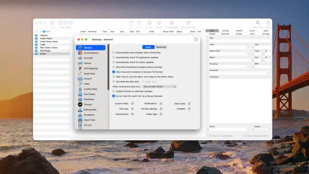The width and height of the screenshot is (309, 174).
Task: Select Databases settings category
Action: click(x=91, y=99)
